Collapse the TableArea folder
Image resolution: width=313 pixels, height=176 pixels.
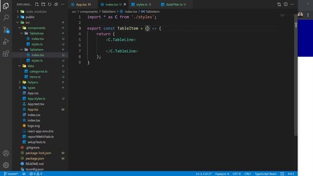36,33
